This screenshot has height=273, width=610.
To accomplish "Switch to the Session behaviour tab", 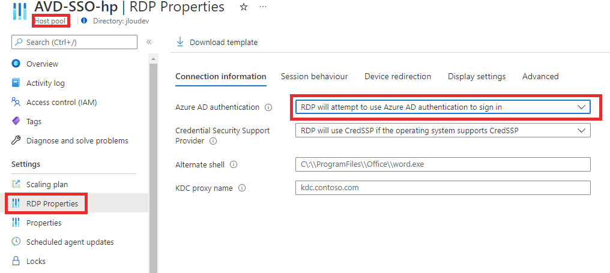I will click(x=315, y=77).
